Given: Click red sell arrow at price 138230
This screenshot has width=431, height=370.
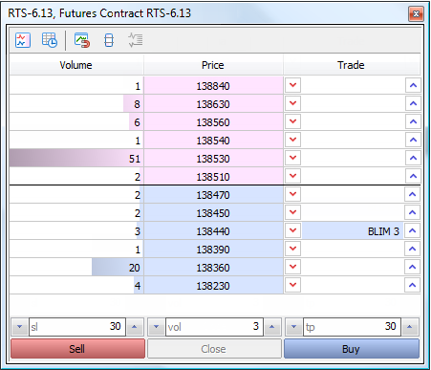Looking at the screenshot, I should pyautogui.click(x=293, y=285).
